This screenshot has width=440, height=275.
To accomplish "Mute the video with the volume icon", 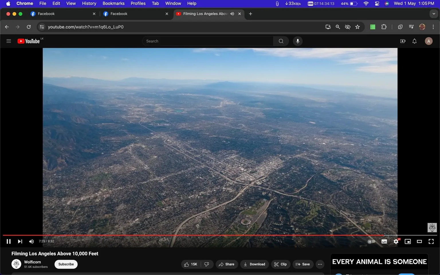I will pyautogui.click(x=31, y=241).
